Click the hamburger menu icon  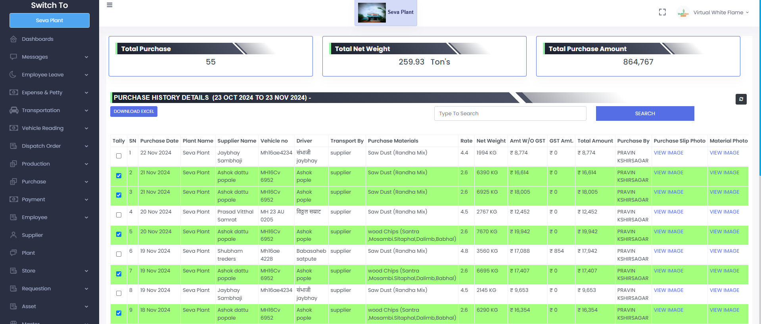(x=109, y=5)
